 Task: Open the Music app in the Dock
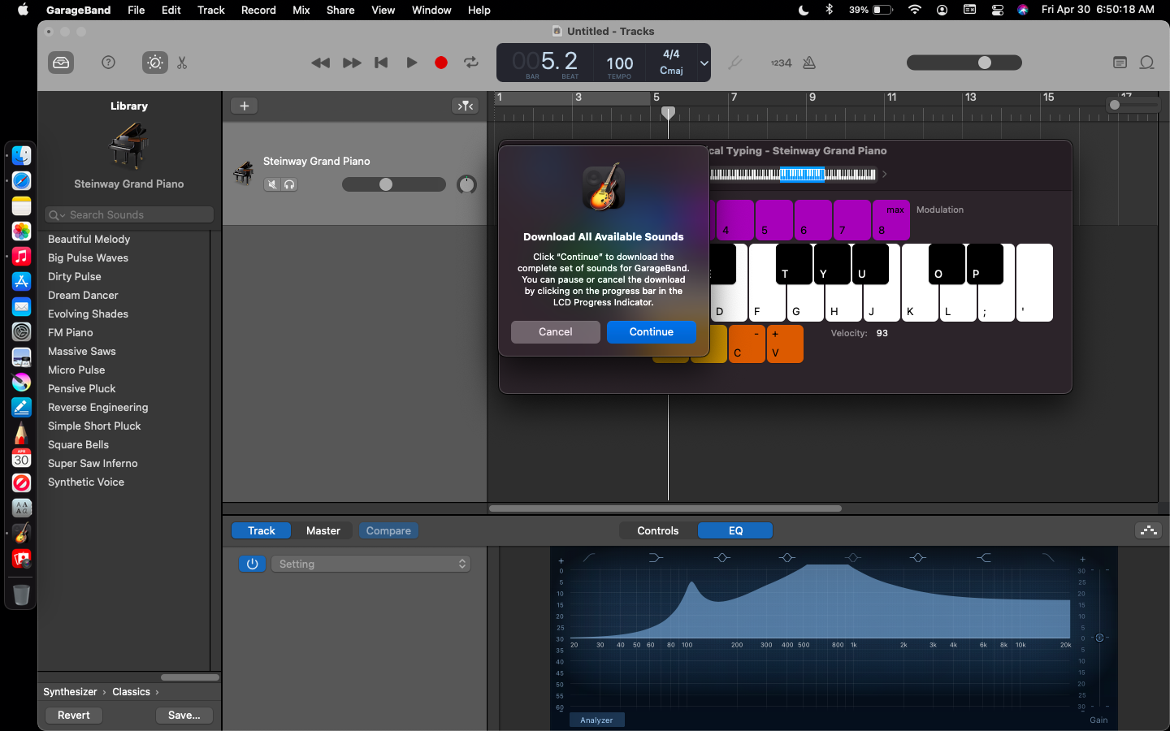pyautogui.click(x=21, y=256)
